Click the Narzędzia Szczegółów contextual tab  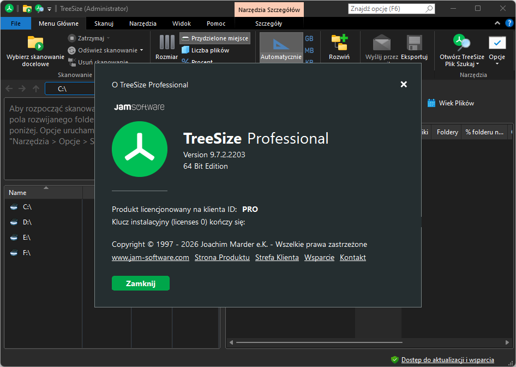(269, 10)
